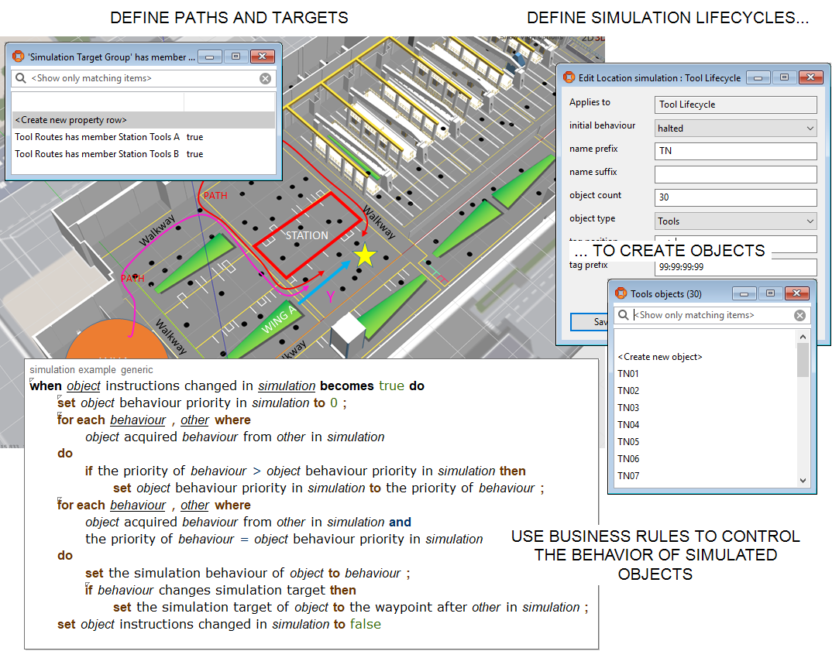
Task: Click 'true' value in first rule line
Action: coord(392,386)
